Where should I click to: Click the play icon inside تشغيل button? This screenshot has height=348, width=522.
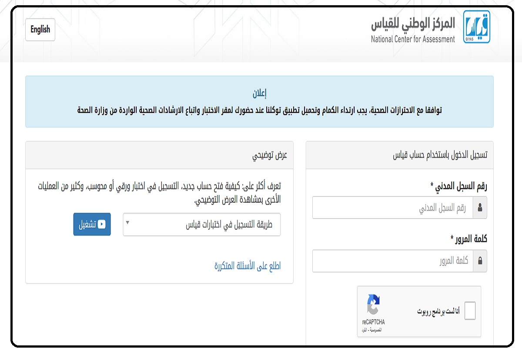click(x=101, y=224)
